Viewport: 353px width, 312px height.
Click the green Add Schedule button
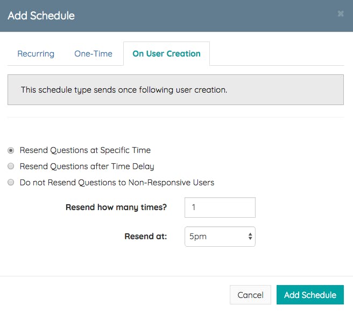point(310,295)
